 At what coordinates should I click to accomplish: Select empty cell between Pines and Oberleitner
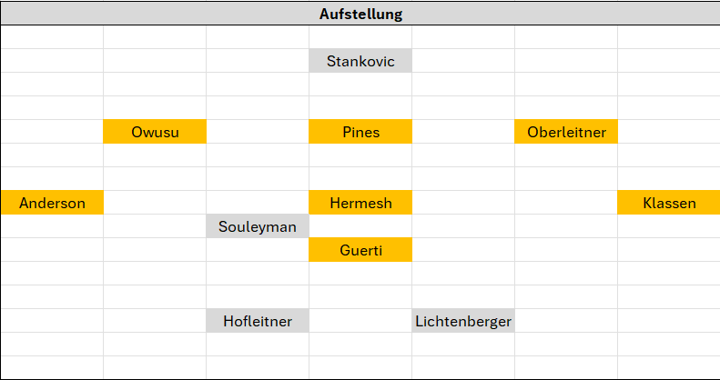click(463, 132)
